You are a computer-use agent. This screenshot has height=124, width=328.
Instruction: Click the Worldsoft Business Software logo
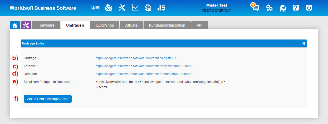coord(43,8)
